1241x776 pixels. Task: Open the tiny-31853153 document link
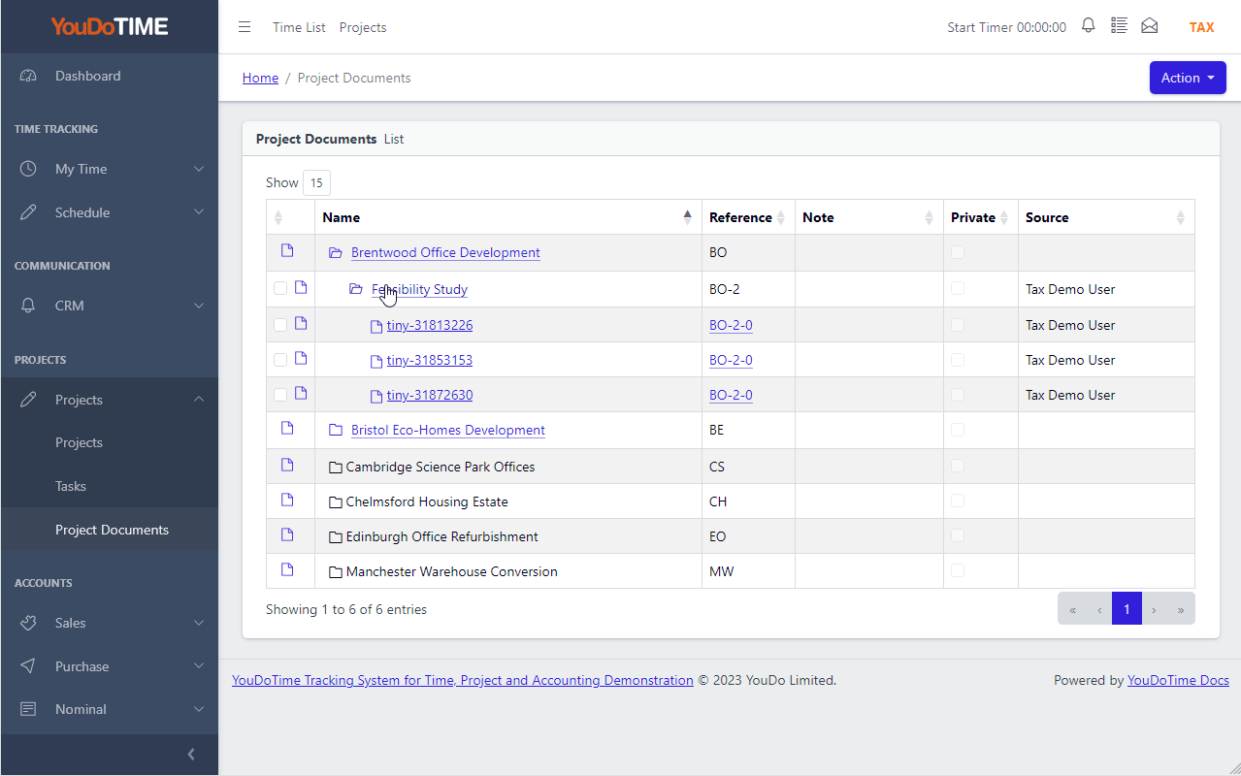pyautogui.click(x=430, y=360)
